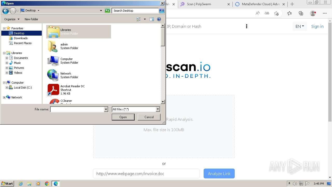Select the admin system folder icon
The height and width of the screenshot is (187, 332).
pos(53,46)
